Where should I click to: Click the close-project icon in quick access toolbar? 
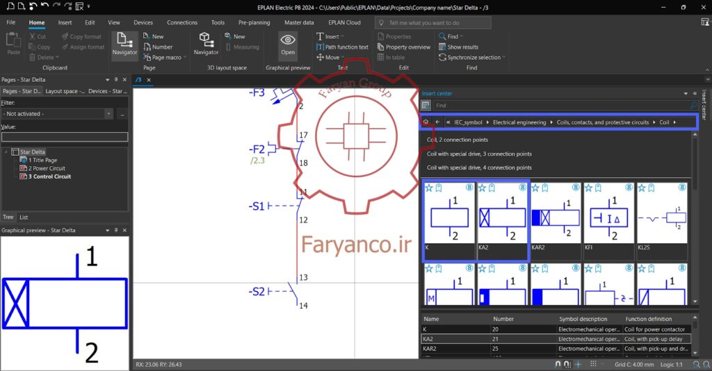pyautogui.click(x=79, y=6)
